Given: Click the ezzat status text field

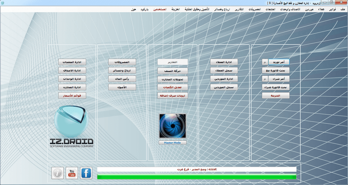Looking at the screenshot, I should 197,169.
